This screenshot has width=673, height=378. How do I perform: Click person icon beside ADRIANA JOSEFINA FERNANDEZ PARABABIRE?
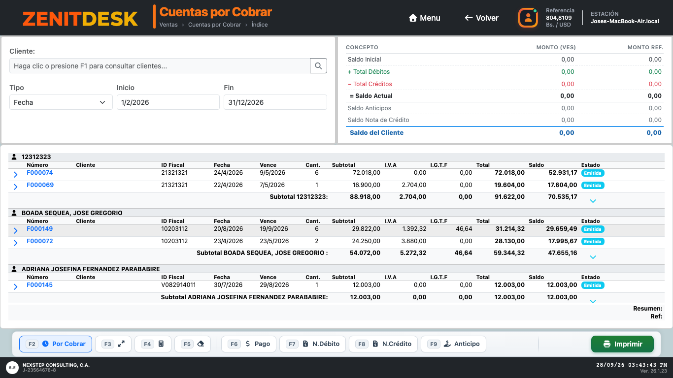point(15,269)
